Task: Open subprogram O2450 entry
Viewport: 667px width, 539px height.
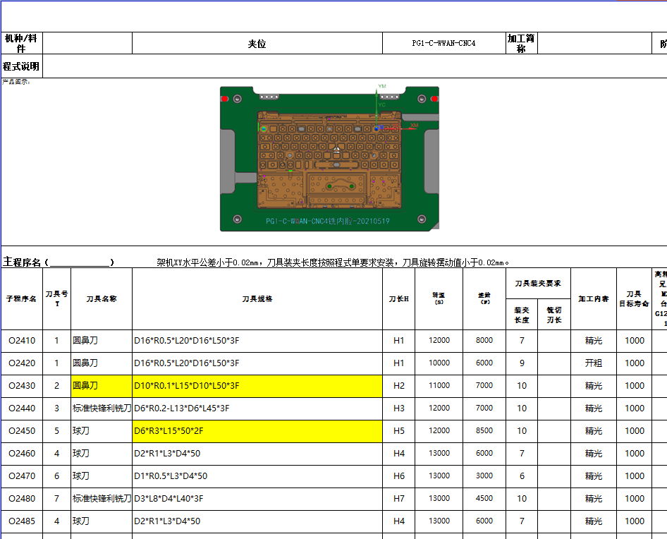Action: tap(22, 430)
